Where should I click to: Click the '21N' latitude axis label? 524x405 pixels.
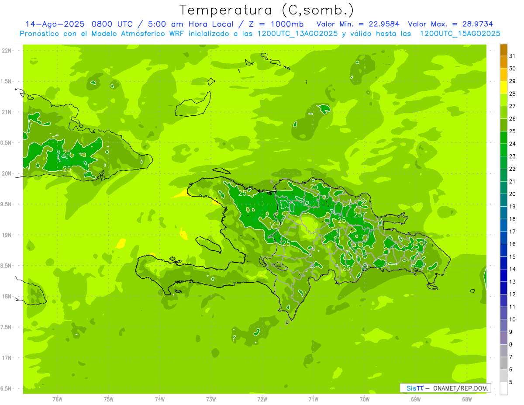click(x=7, y=112)
